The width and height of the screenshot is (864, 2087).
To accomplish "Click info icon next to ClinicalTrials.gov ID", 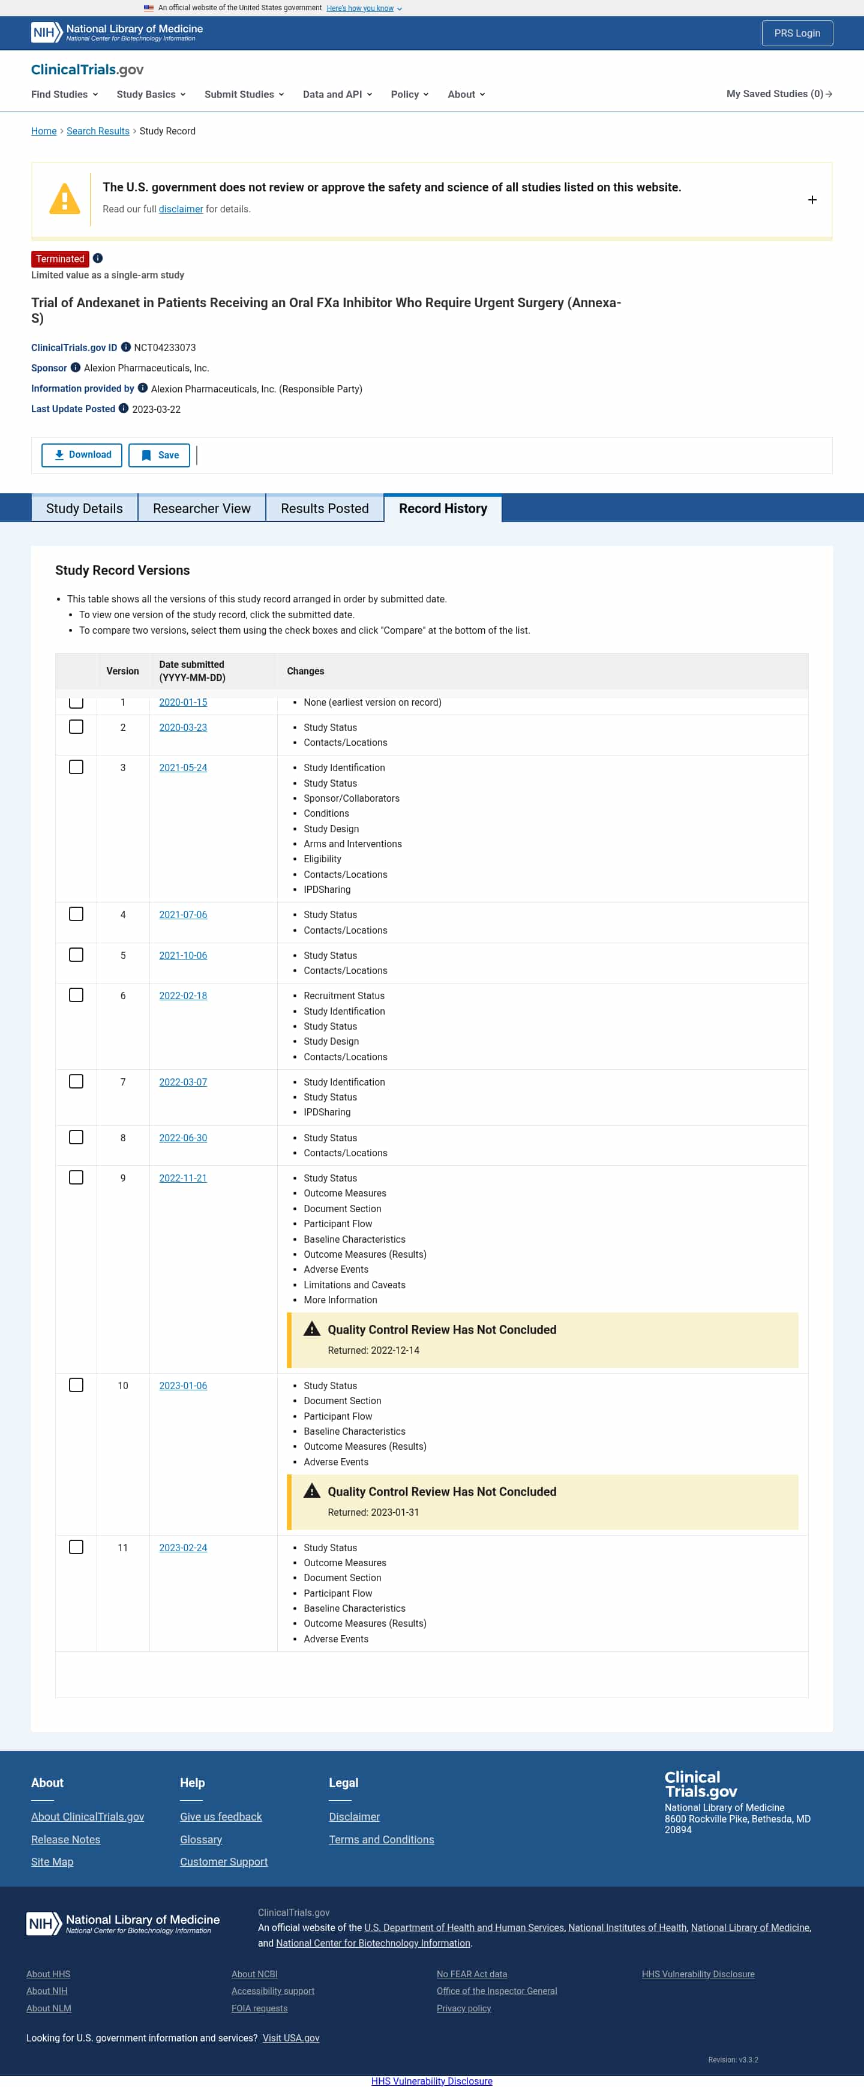I will (127, 347).
